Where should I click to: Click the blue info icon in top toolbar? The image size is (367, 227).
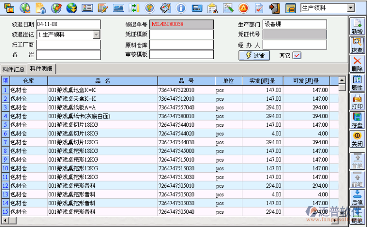coord(181,8)
